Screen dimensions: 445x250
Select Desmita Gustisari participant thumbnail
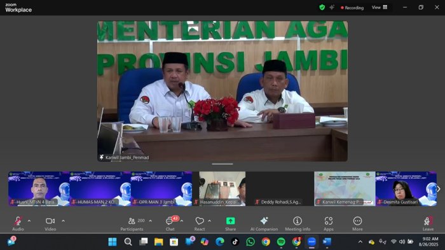[x=406, y=189]
